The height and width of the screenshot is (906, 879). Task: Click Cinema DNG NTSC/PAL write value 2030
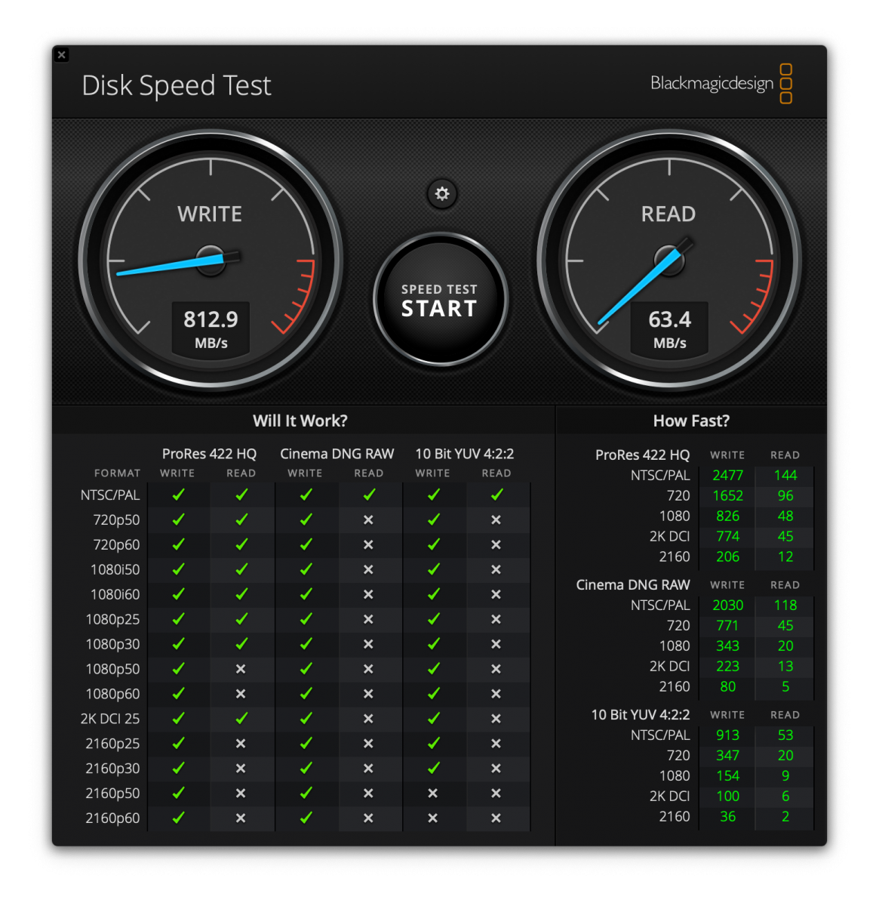[727, 605]
